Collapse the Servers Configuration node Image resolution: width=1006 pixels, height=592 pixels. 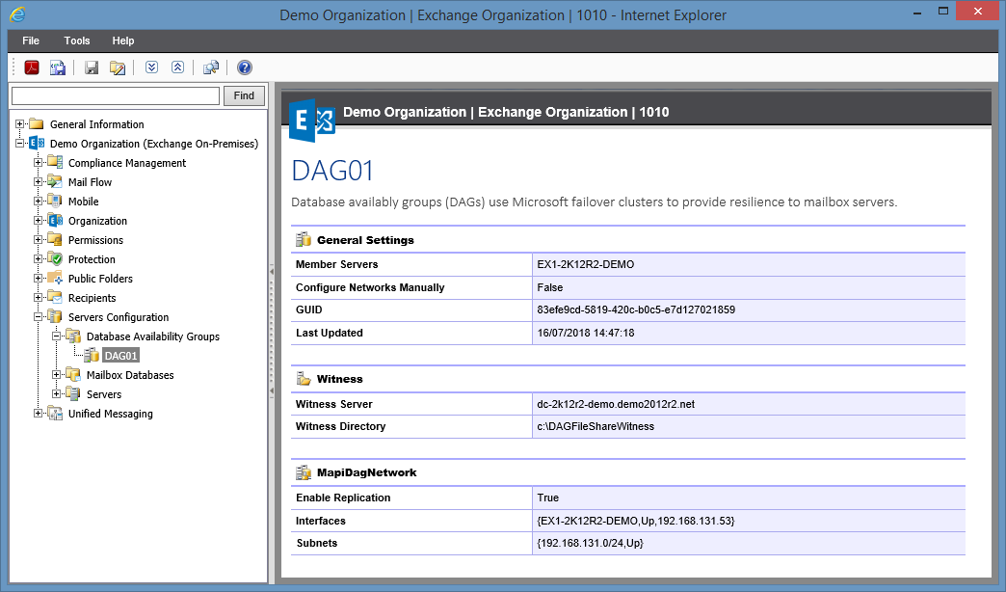tap(38, 316)
